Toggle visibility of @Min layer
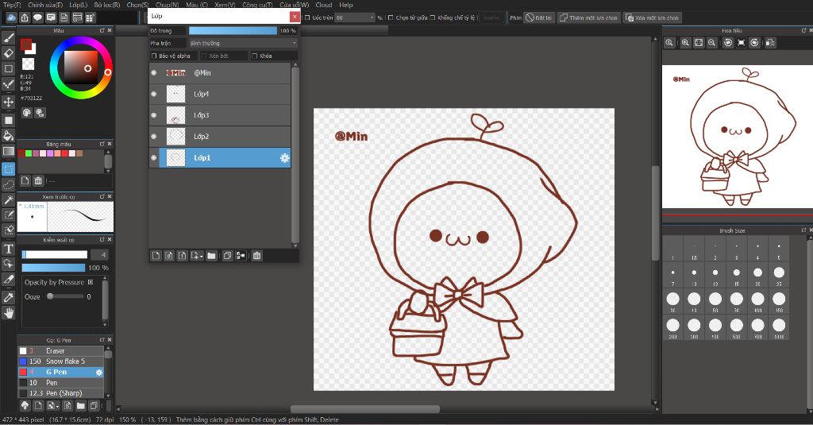This screenshot has width=813, height=425. [x=154, y=72]
